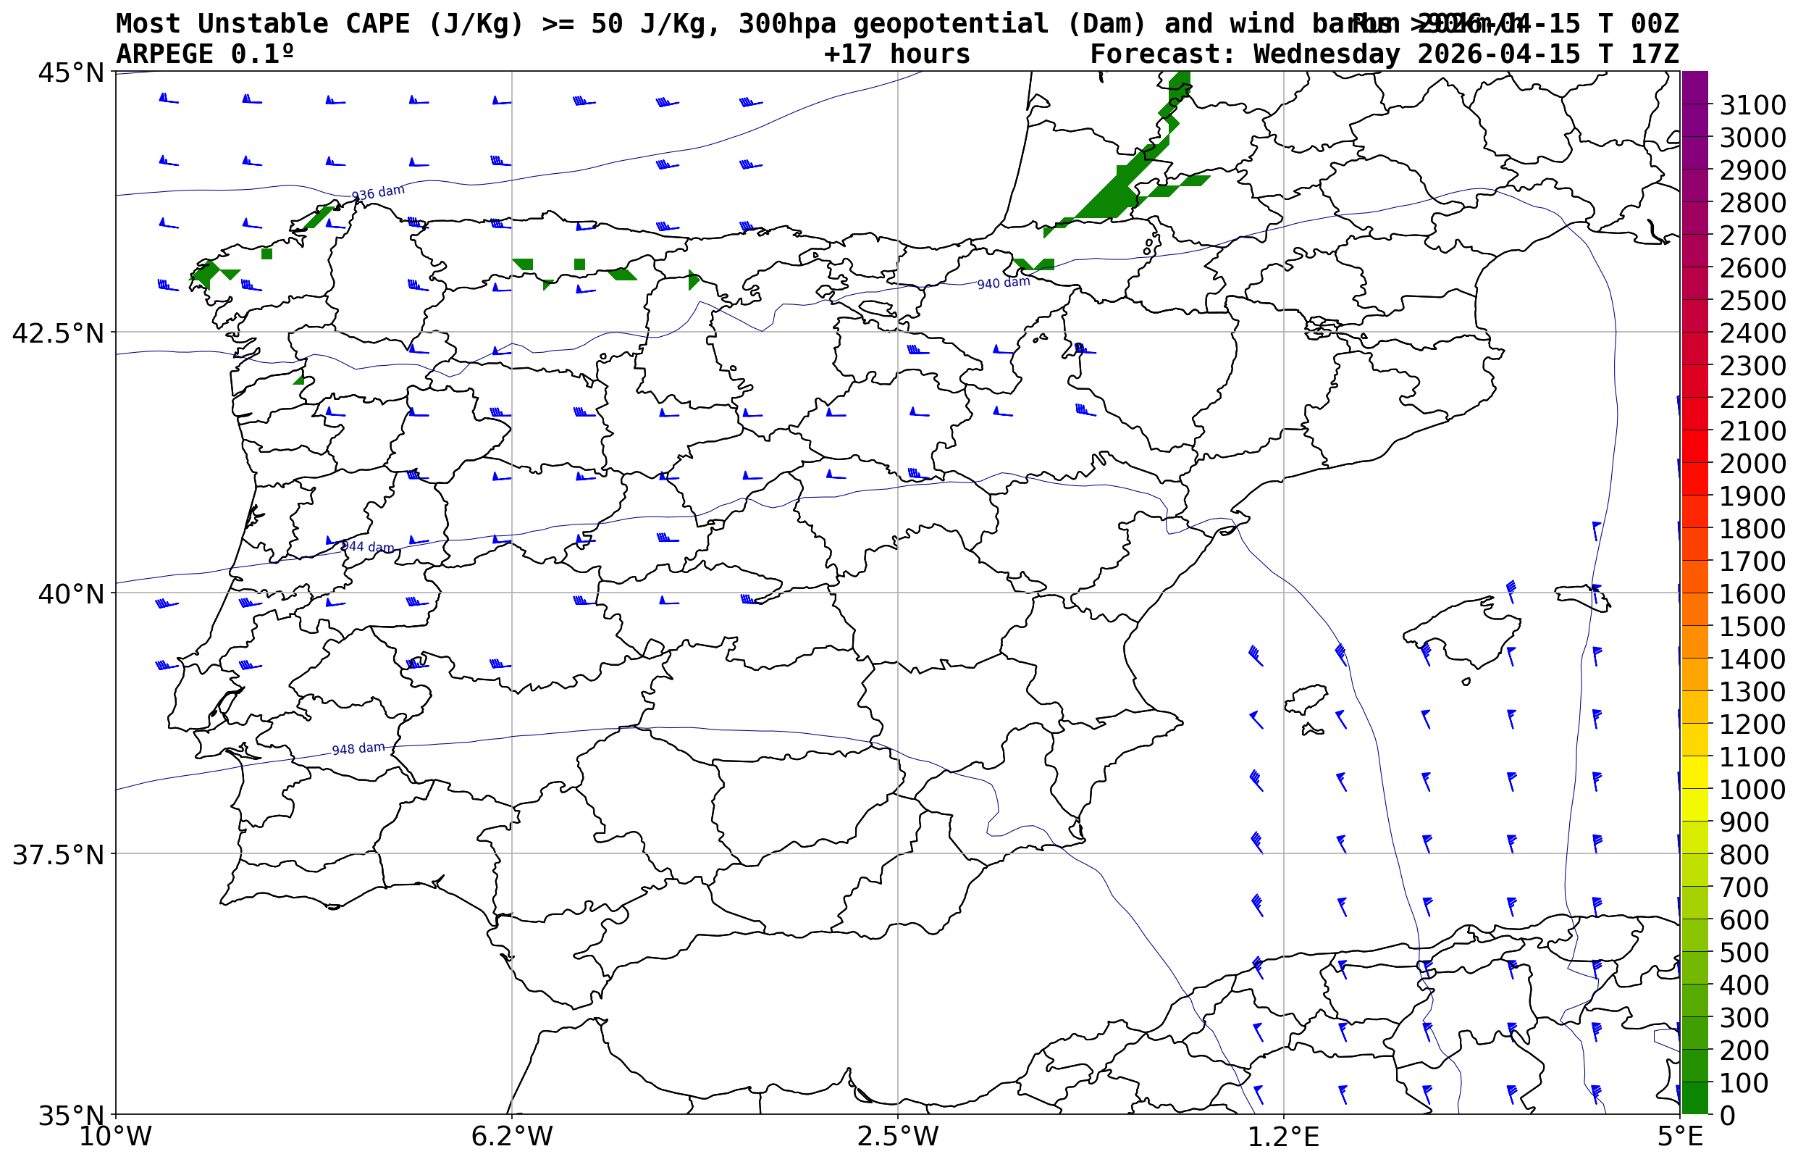Viewport: 1798px width, 1162px height.
Task: Click the 1.2°E longitude axis label
Action: pos(1284,1137)
